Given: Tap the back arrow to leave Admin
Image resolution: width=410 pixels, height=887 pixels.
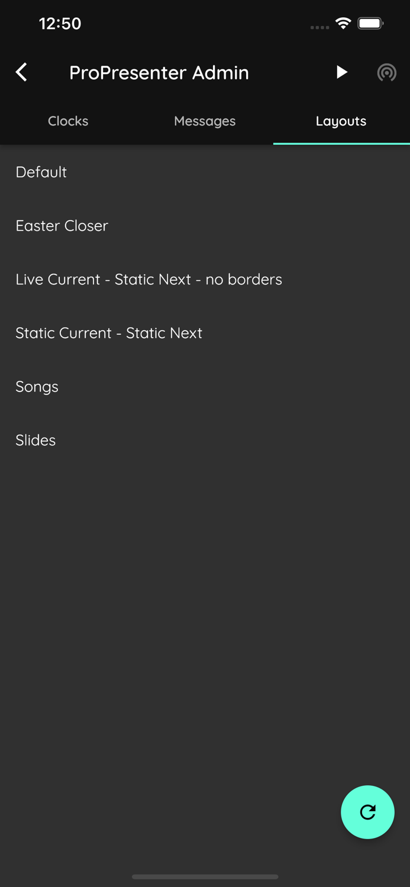Looking at the screenshot, I should click(21, 72).
